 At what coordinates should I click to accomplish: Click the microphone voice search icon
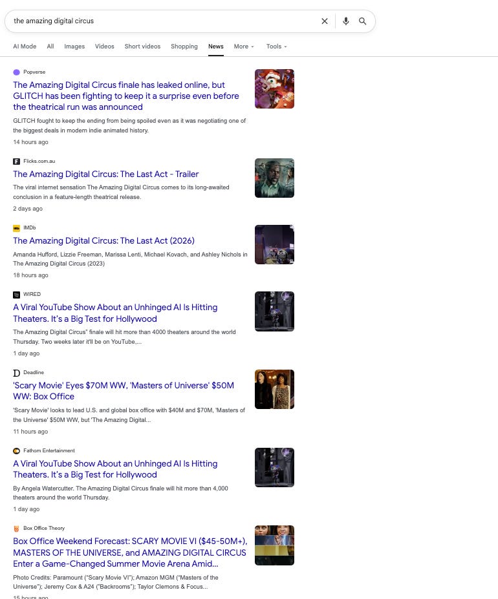[x=346, y=21]
